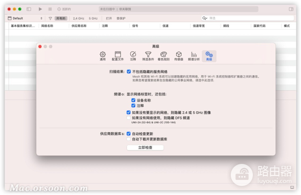Viewport: 301px width, 195px height.
Task: Toggle the 设备名称 checkbox
Action: 133,100
